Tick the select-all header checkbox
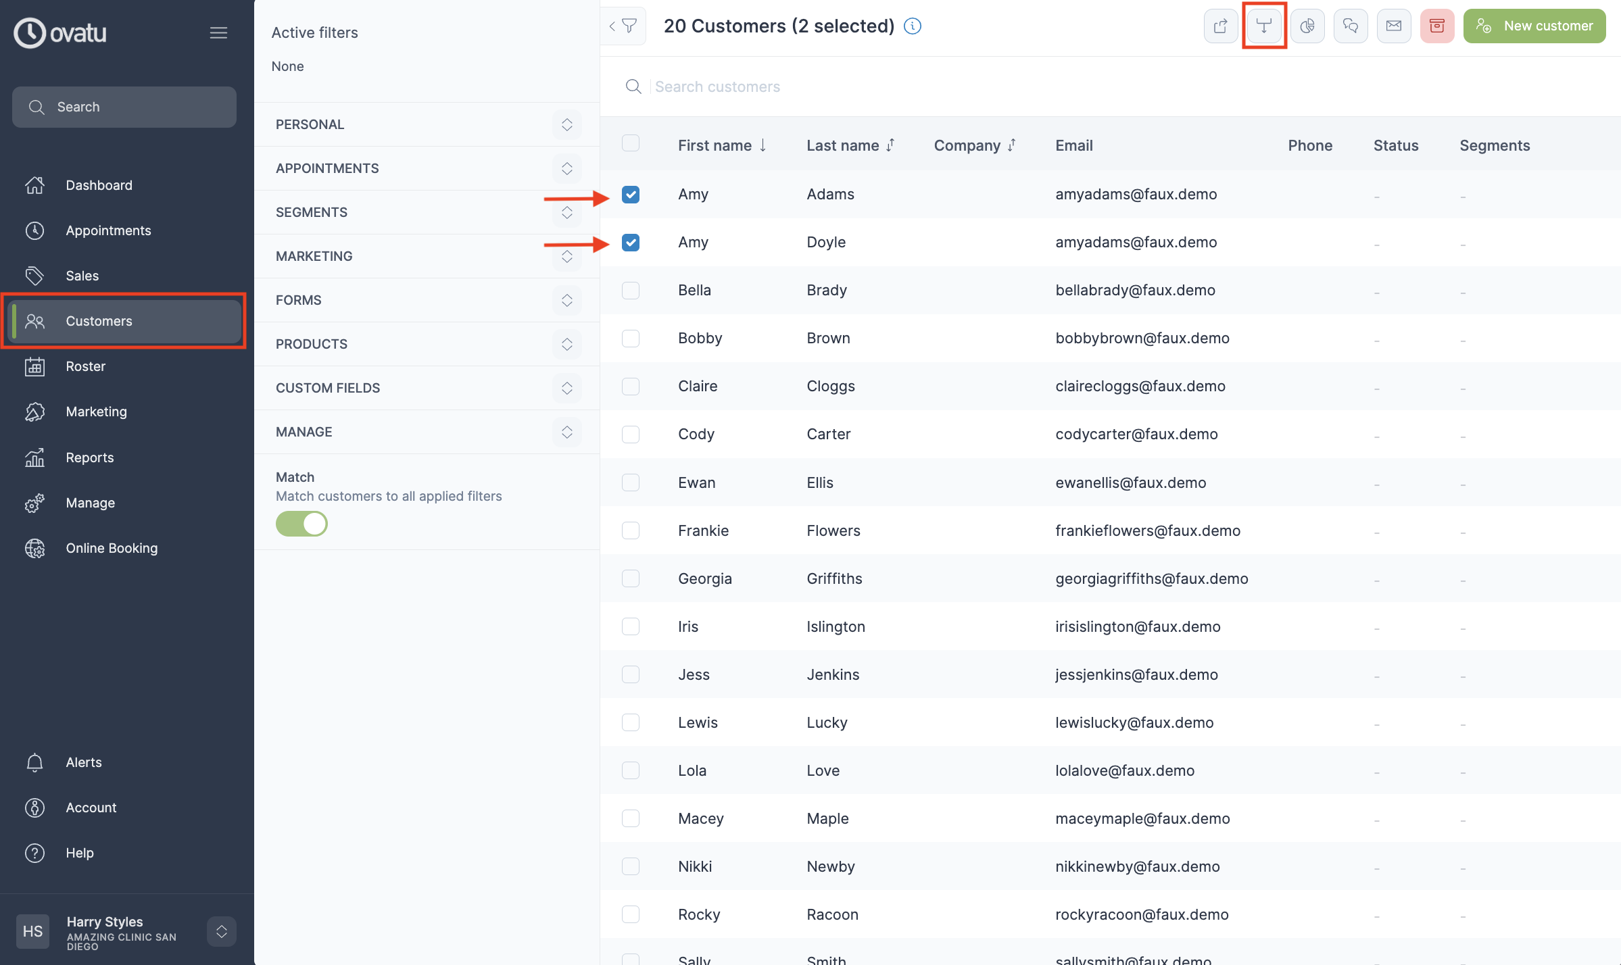This screenshot has height=965, width=1621. tap(631, 143)
